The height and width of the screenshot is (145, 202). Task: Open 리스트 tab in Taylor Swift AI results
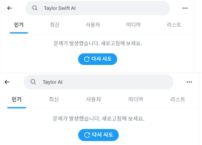(174, 25)
